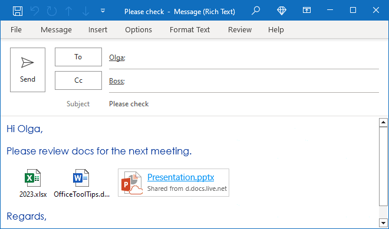Screen dimensions: 389x229
Task: Click text Please review docs for the next meeting
Action: coord(99,151)
